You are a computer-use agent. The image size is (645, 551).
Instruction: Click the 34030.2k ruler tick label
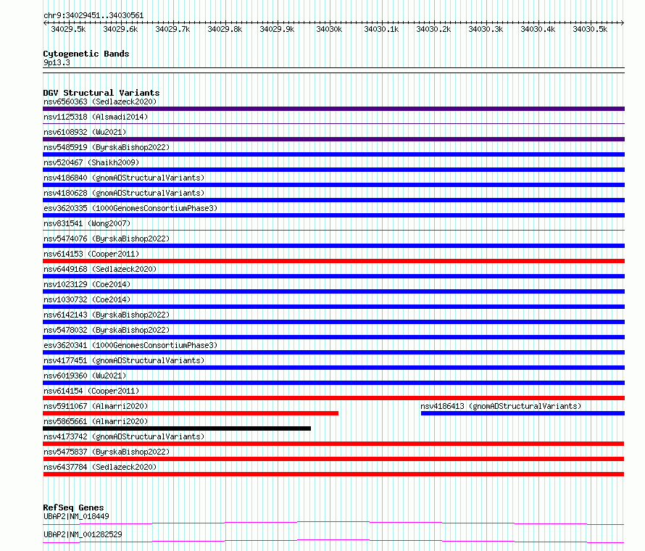point(433,29)
